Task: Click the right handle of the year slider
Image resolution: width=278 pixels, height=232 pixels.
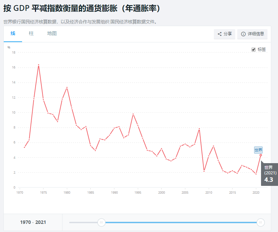Action: (260, 223)
